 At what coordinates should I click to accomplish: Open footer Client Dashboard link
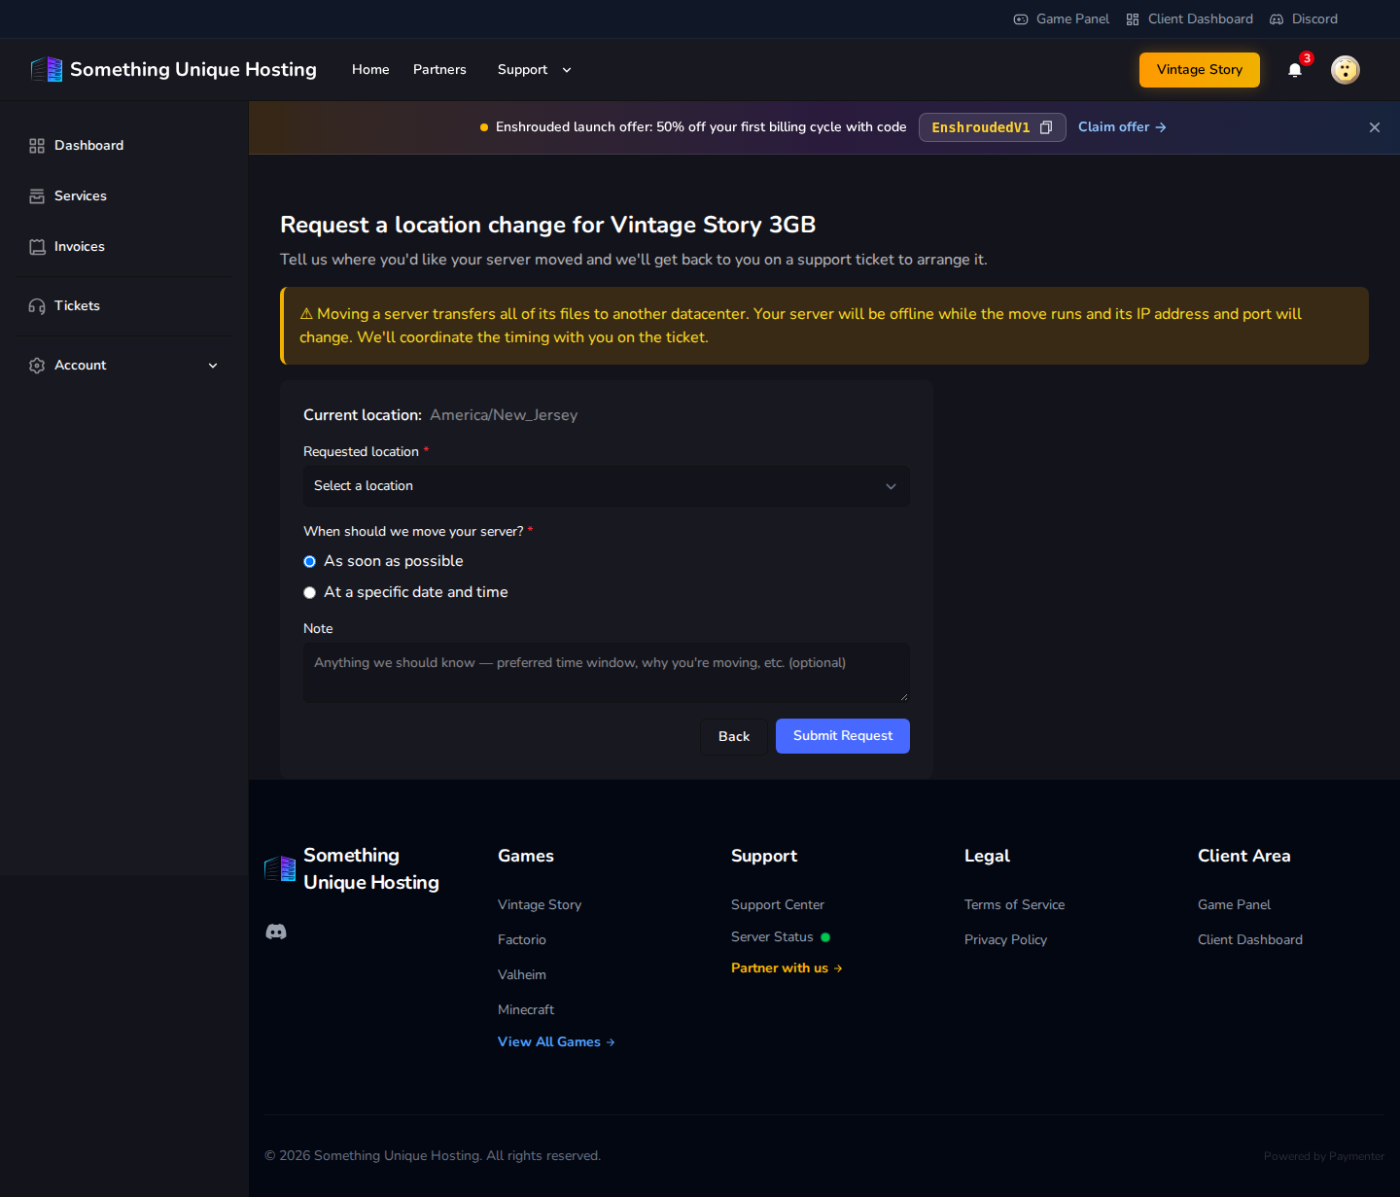[x=1250, y=940]
